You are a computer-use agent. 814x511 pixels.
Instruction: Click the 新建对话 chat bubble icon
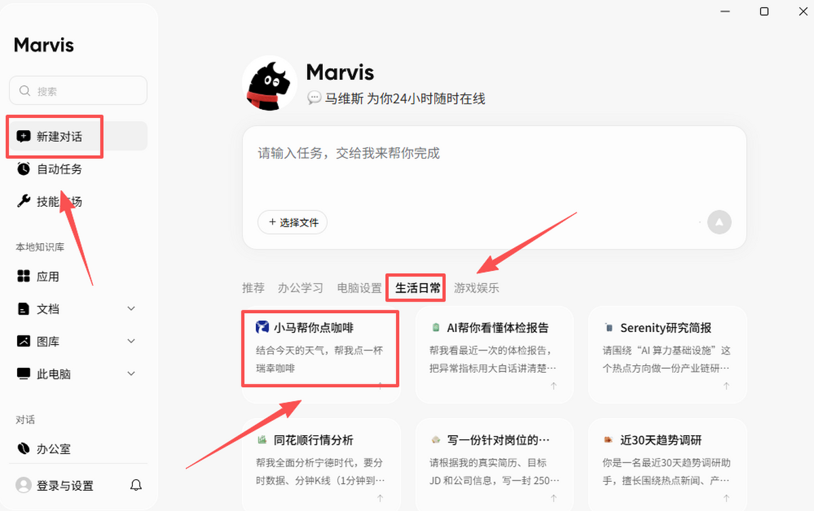(24, 136)
